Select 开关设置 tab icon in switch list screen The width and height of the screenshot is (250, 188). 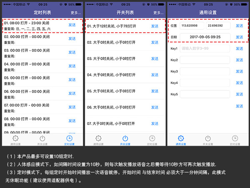pos(125,138)
